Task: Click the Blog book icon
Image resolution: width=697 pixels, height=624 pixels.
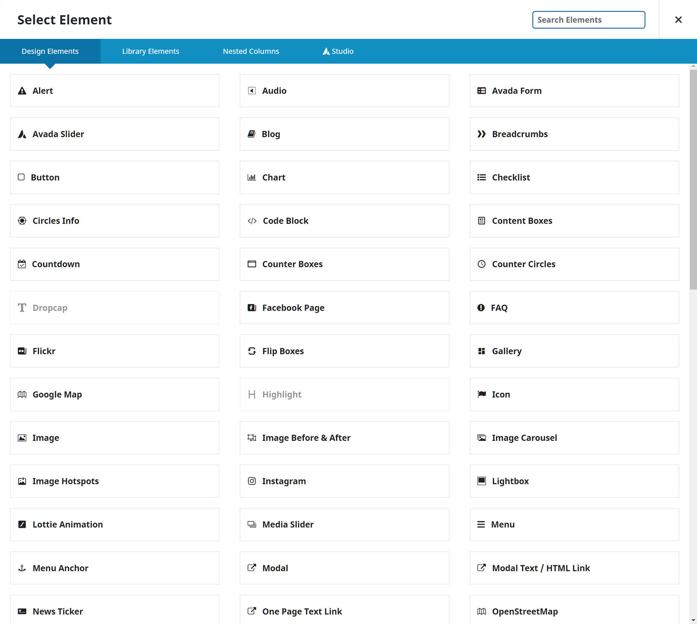Action: point(251,134)
